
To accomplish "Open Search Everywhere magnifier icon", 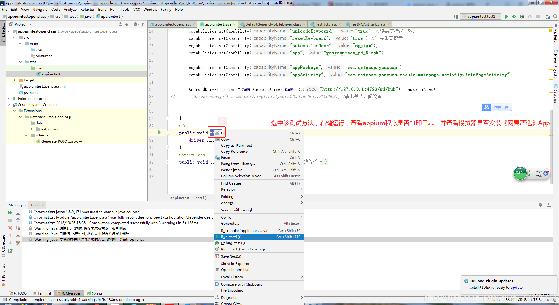I will (555, 17).
